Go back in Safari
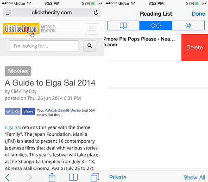208x182 pixels. (7, 177)
